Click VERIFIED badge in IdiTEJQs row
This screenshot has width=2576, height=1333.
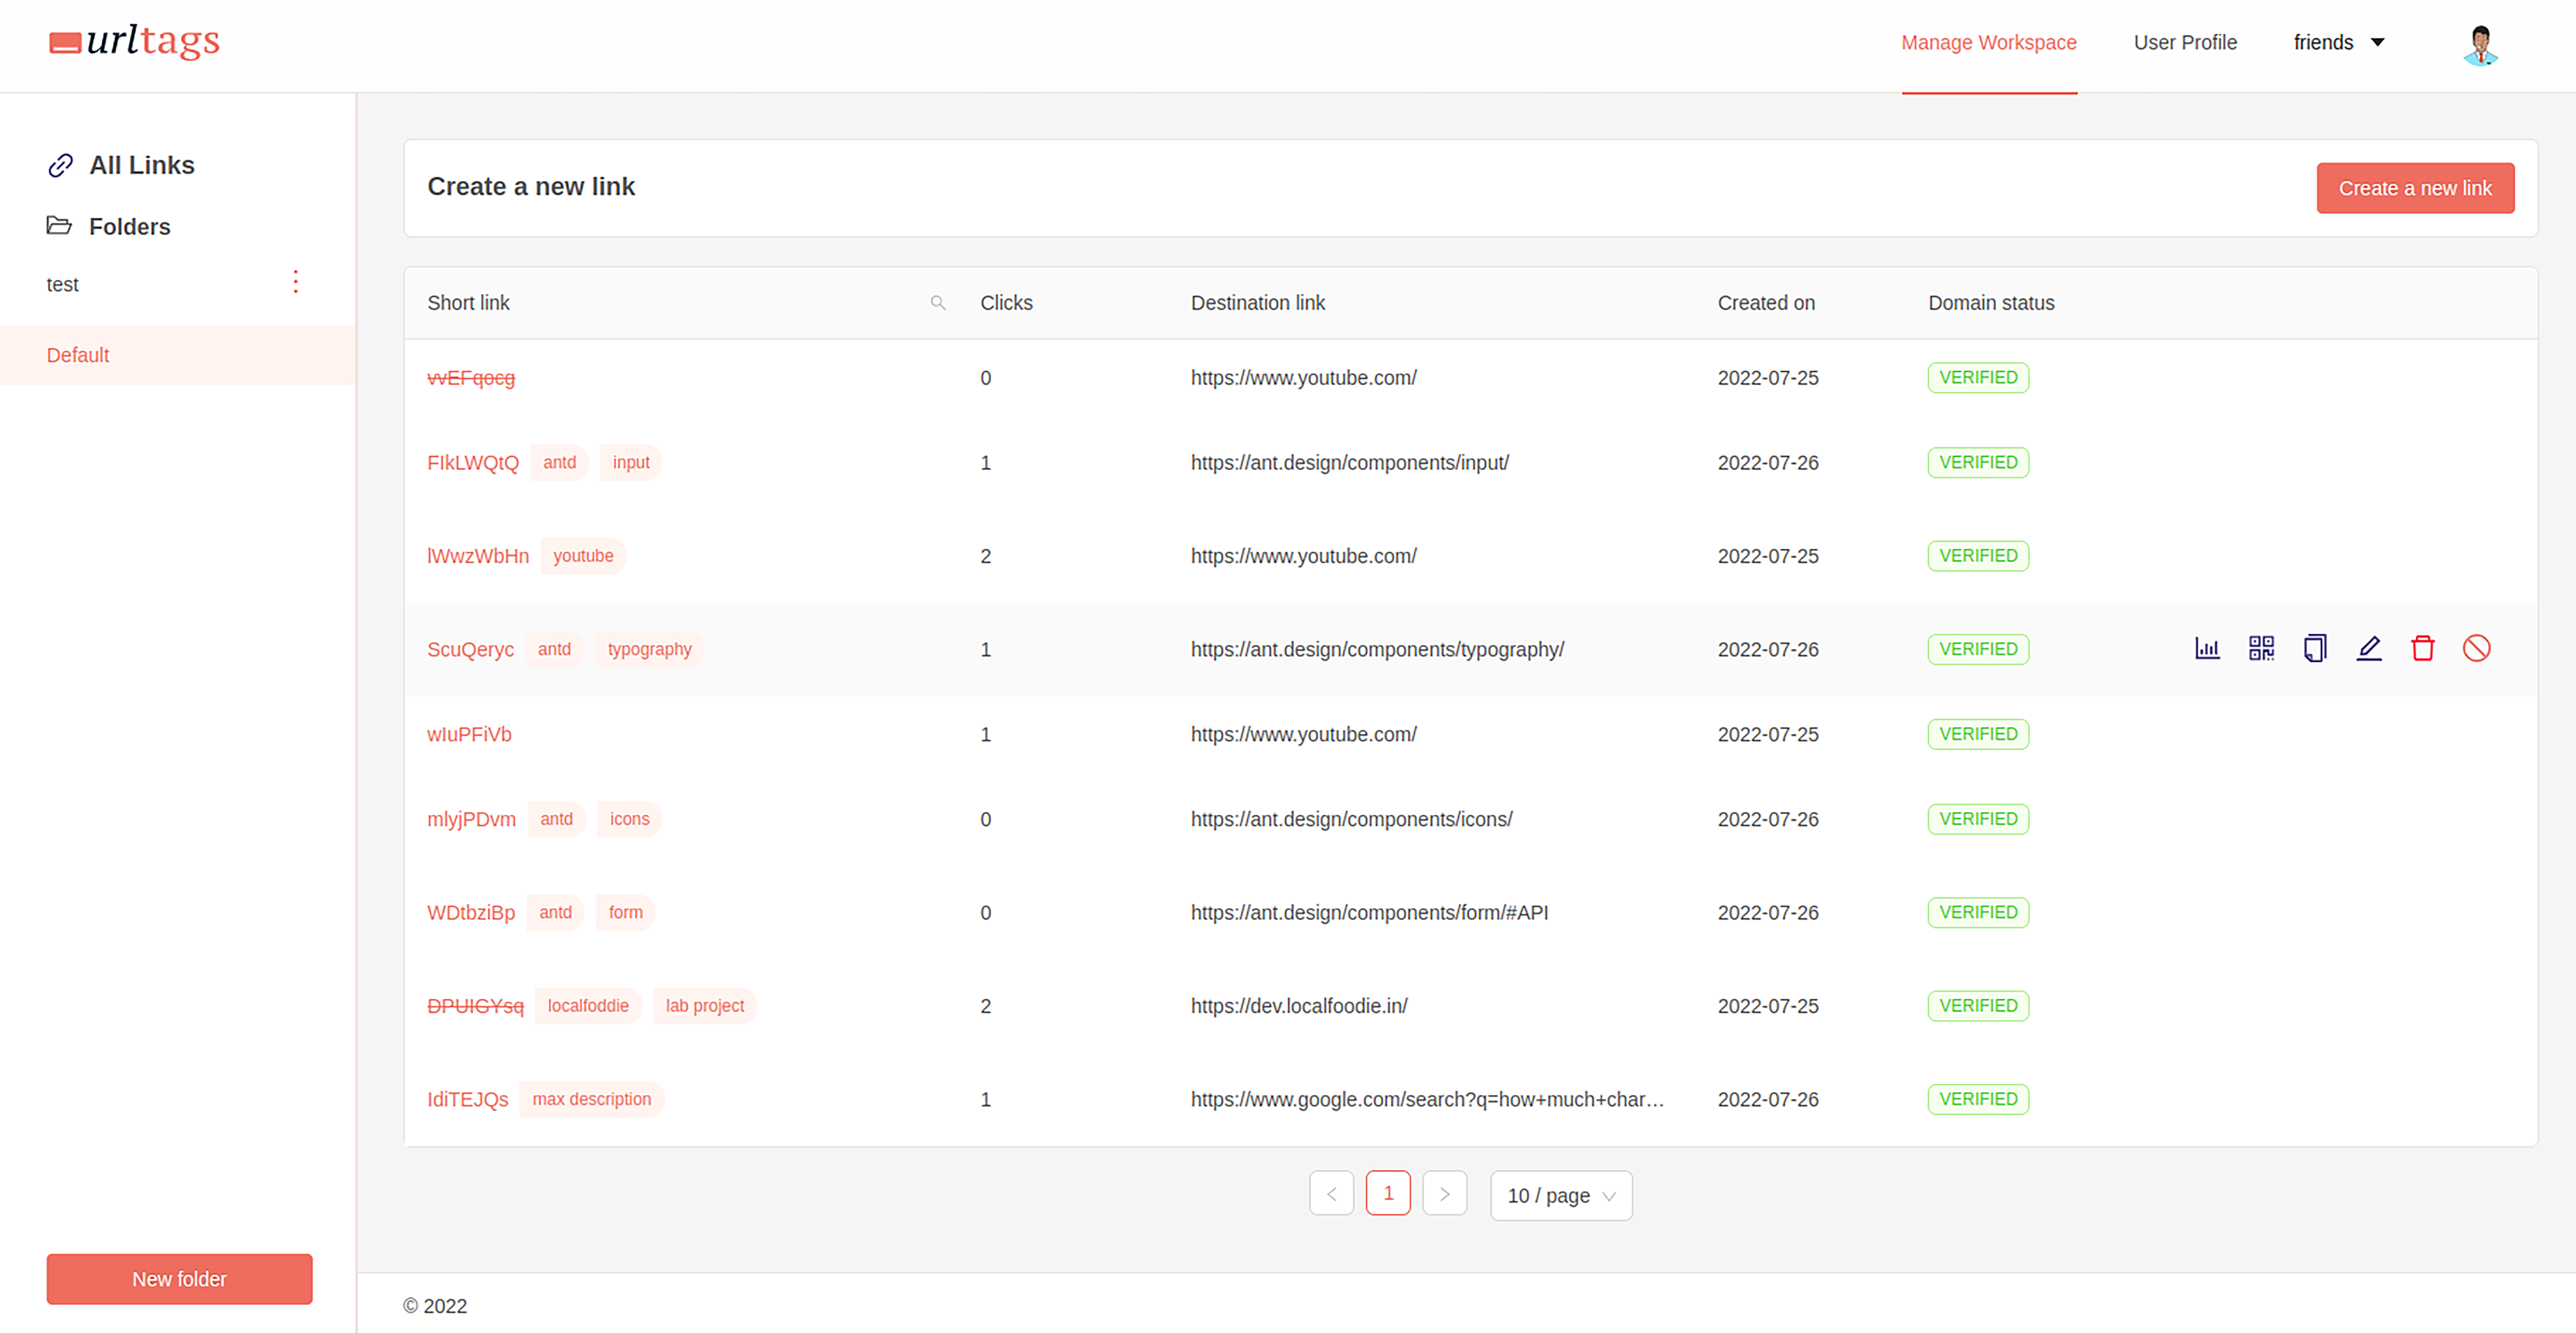coord(1978,1099)
